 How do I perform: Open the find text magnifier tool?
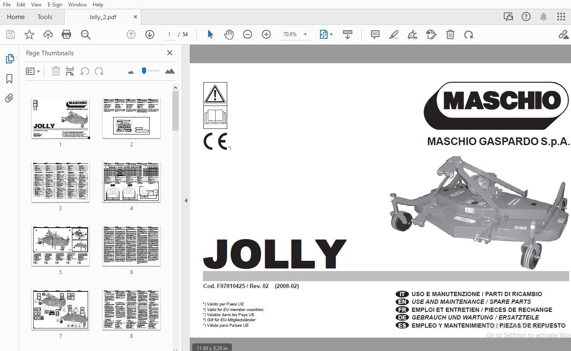[x=86, y=34]
